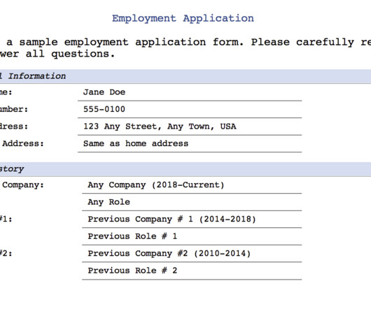The height and width of the screenshot is (309, 371).
Task: Click the Employment Application title
Action: pos(183,18)
